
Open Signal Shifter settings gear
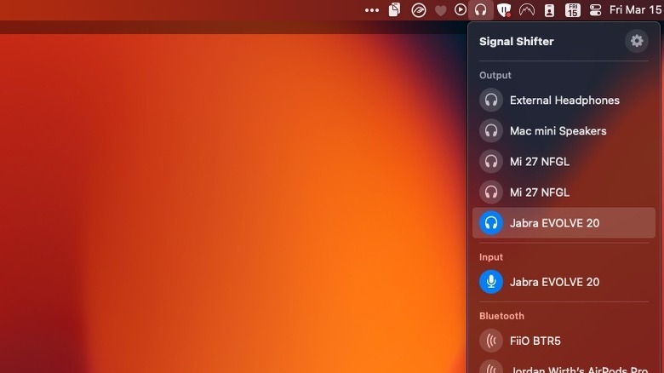pos(637,41)
